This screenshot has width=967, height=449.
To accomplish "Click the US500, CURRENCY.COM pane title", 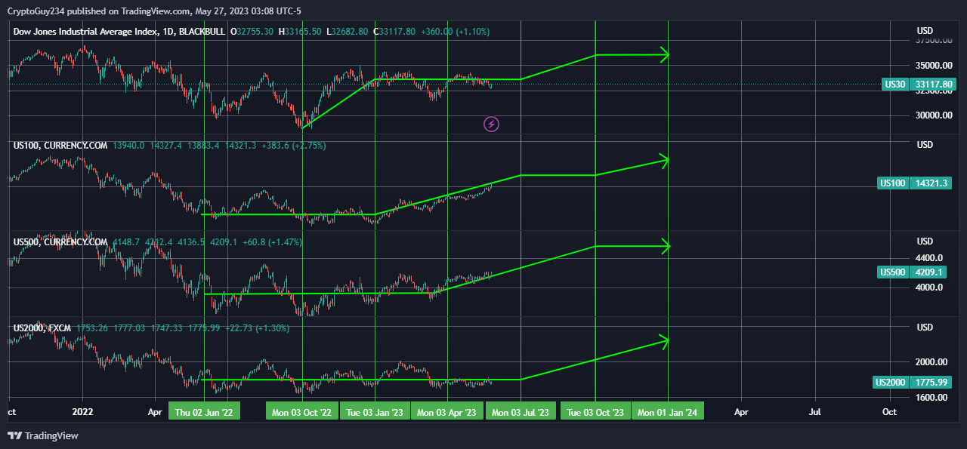I will pyautogui.click(x=60, y=242).
